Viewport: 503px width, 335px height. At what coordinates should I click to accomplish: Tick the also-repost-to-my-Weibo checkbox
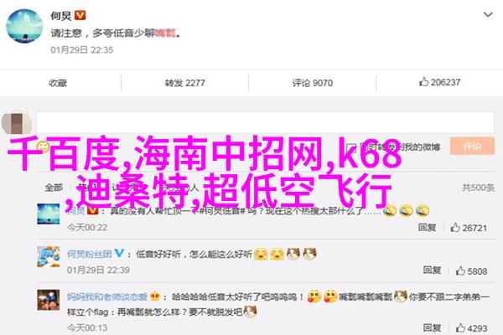point(352,147)
